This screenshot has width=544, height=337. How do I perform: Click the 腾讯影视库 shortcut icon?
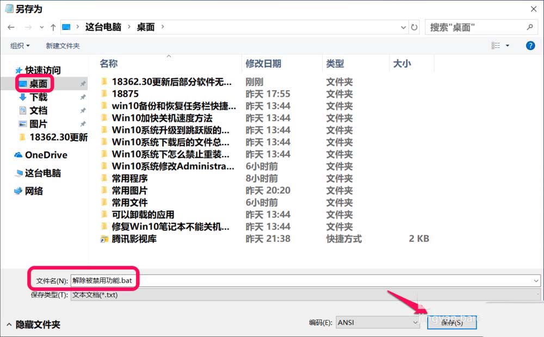tap(104, 239)
